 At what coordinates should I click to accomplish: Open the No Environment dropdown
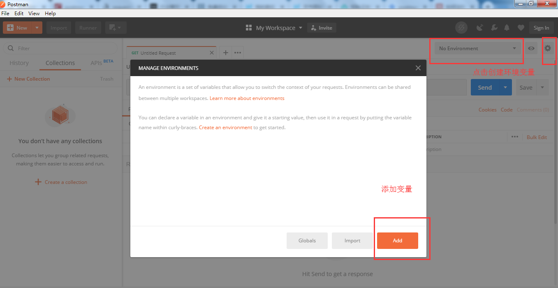(478, 49)
